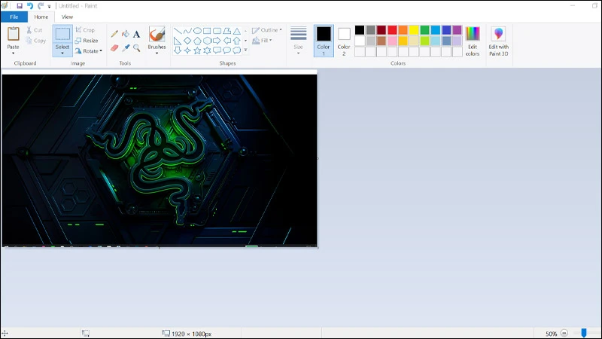Pick the red color swatch

[392, 30]
